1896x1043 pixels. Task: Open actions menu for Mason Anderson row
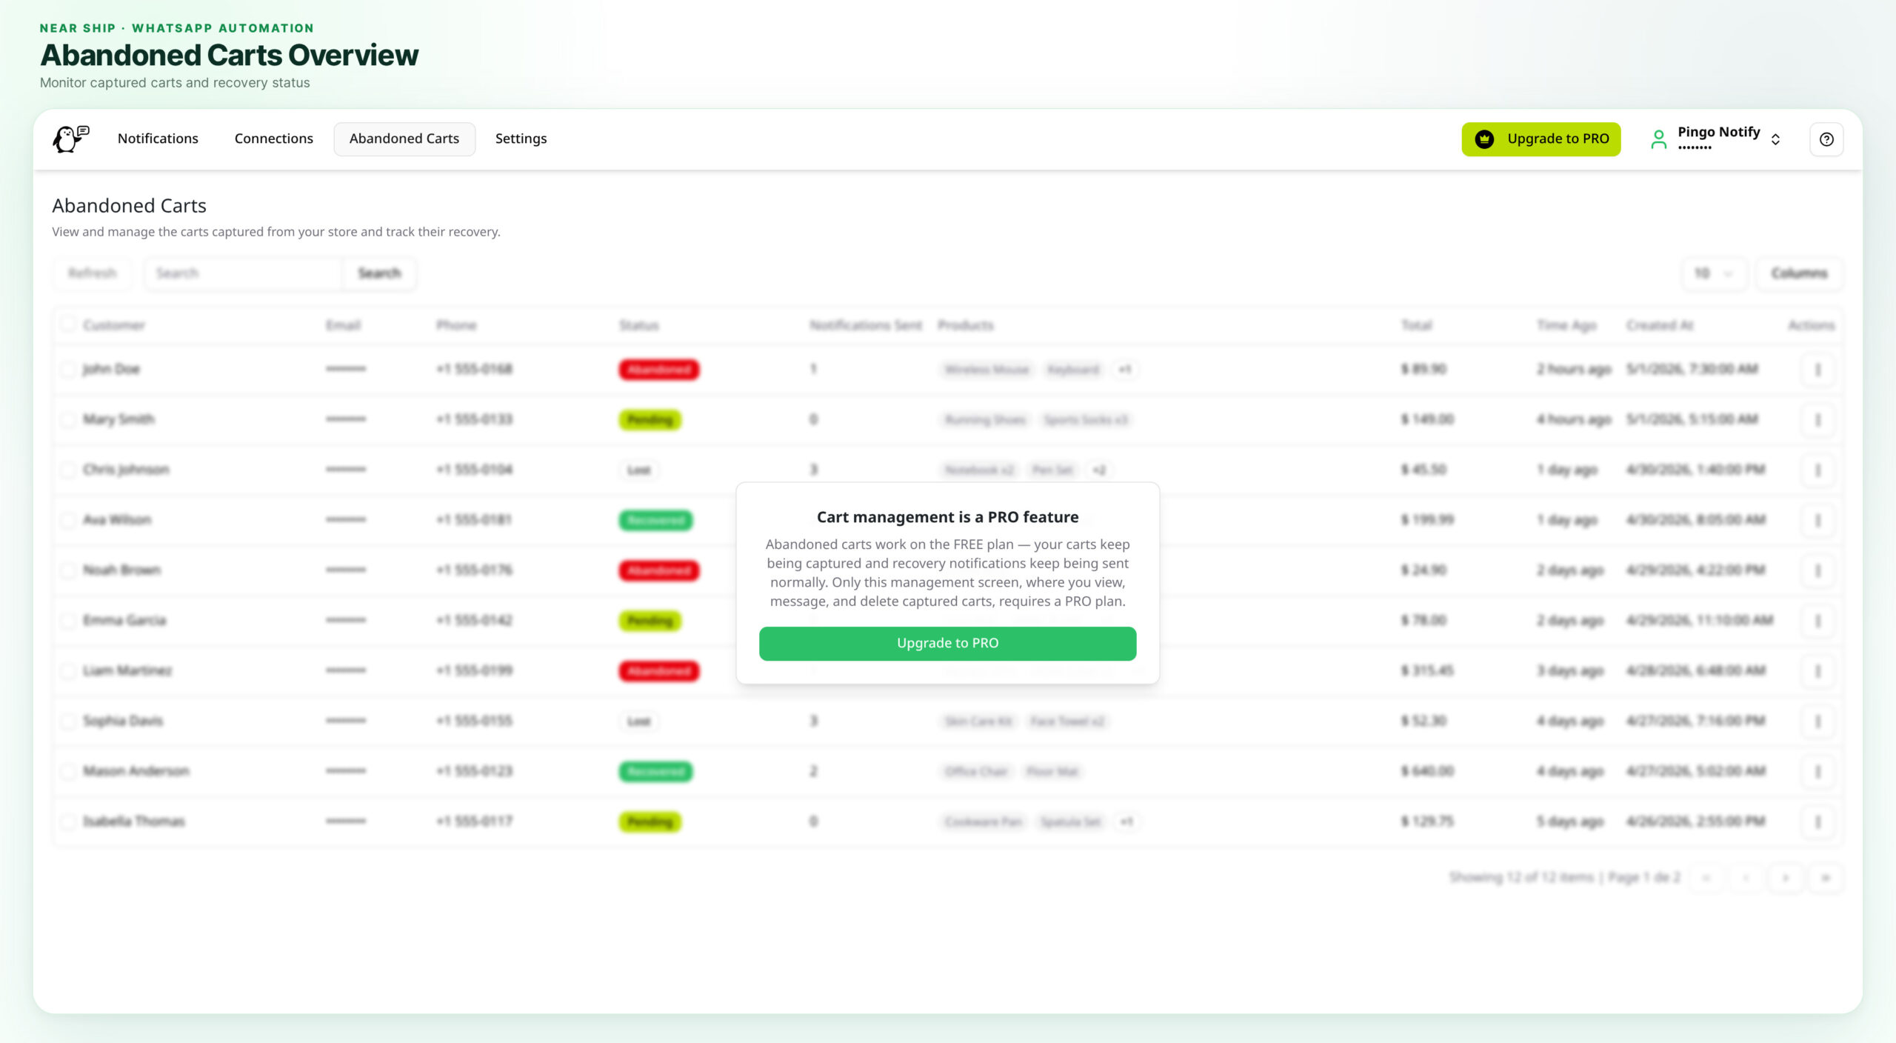1817,772
